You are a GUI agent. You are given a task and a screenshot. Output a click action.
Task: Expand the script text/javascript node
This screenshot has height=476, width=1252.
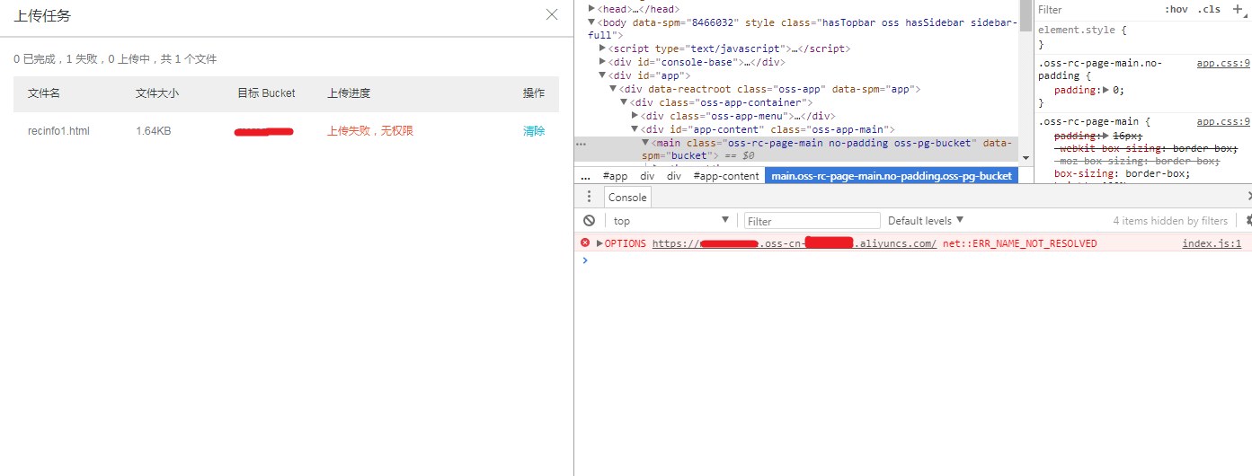click(x=602, y=48)
